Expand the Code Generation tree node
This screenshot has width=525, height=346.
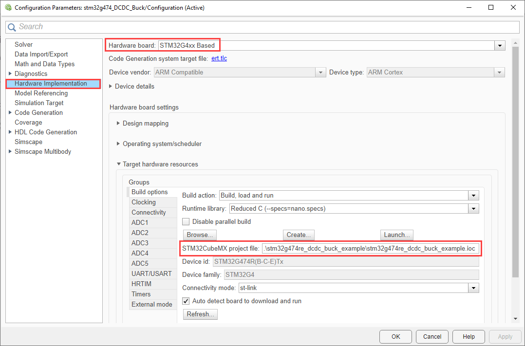(10, 113)
